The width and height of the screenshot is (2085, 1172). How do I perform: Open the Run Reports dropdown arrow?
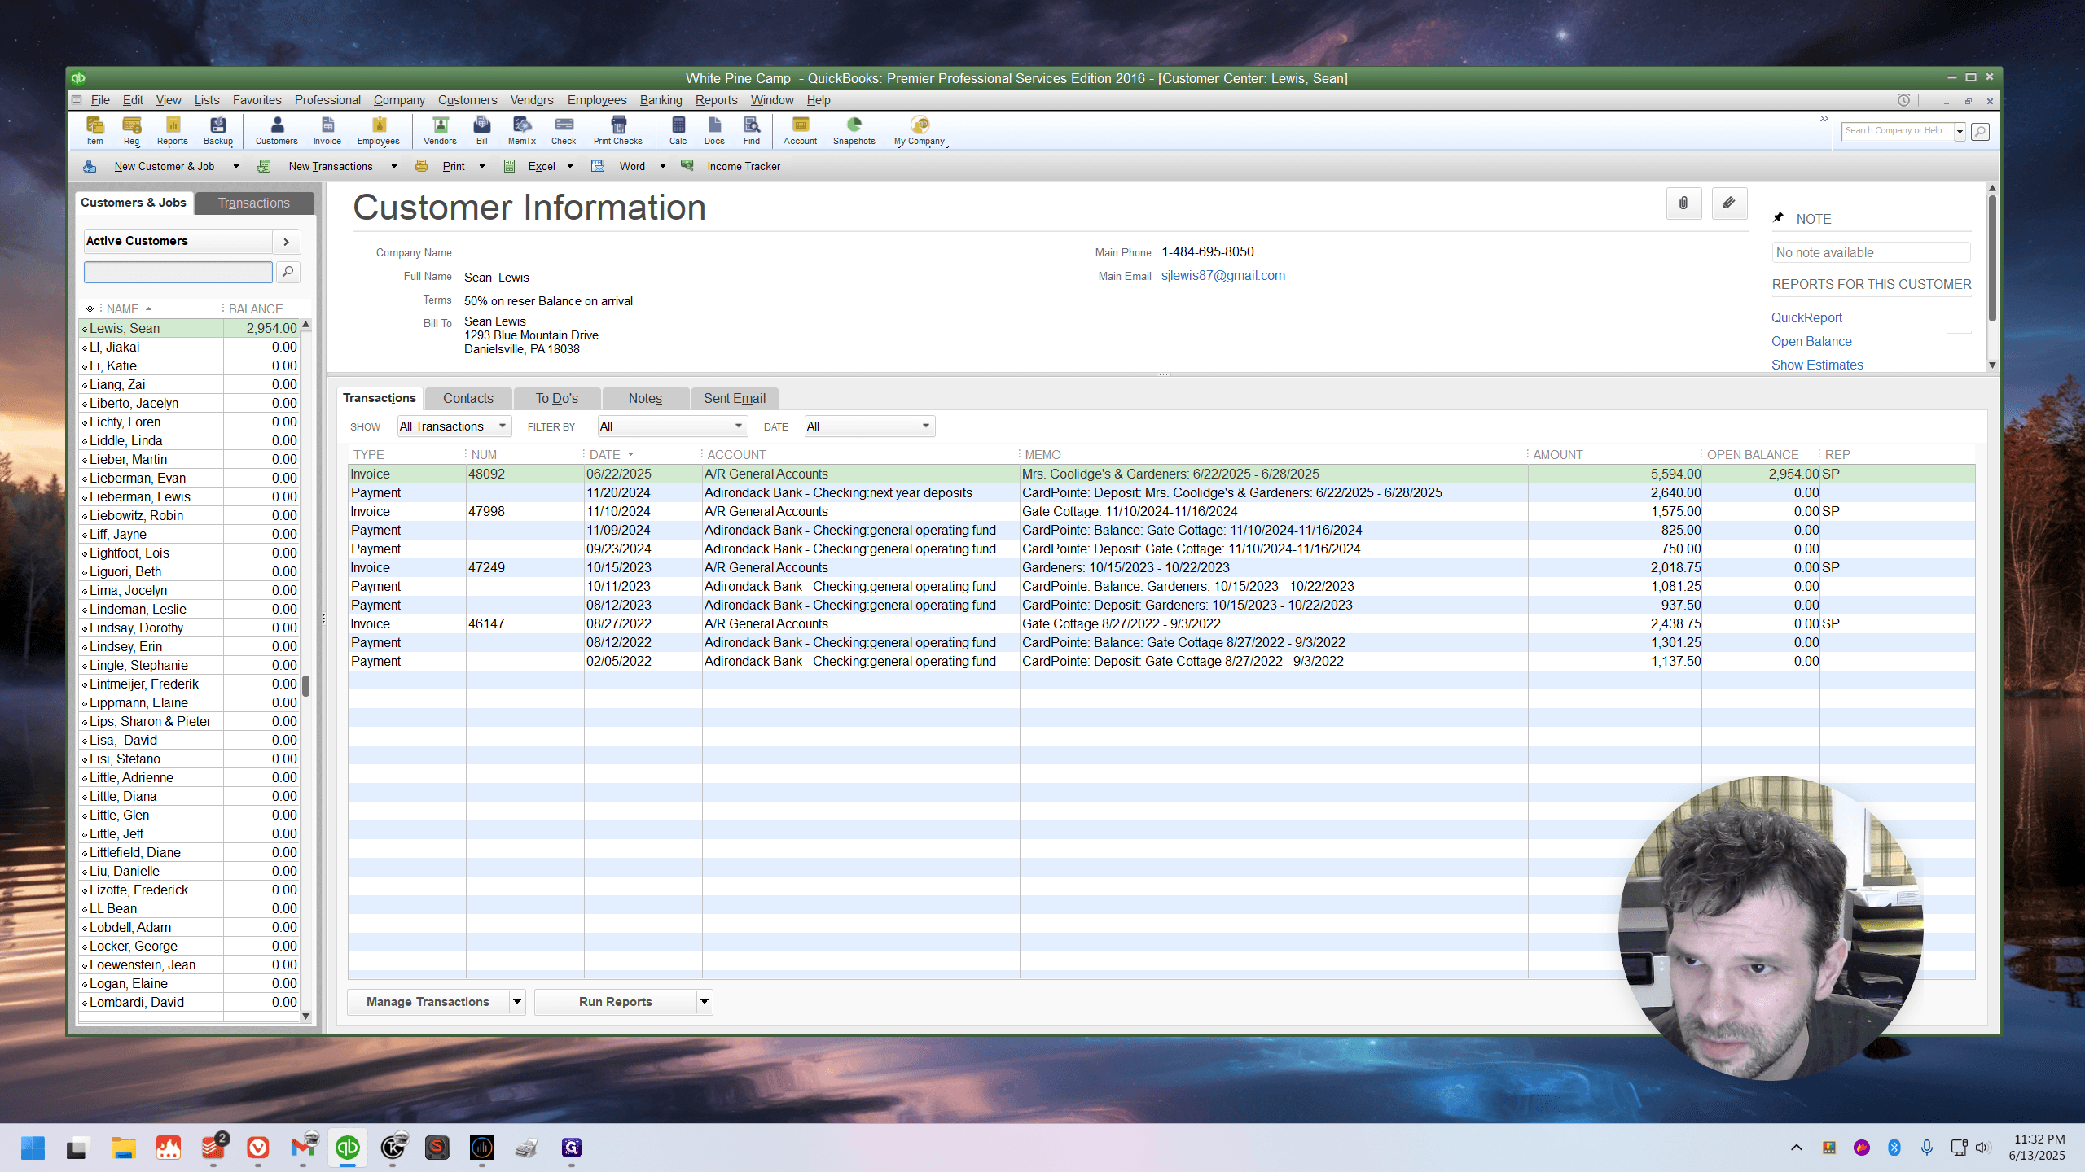click(x=705, y=1002)
